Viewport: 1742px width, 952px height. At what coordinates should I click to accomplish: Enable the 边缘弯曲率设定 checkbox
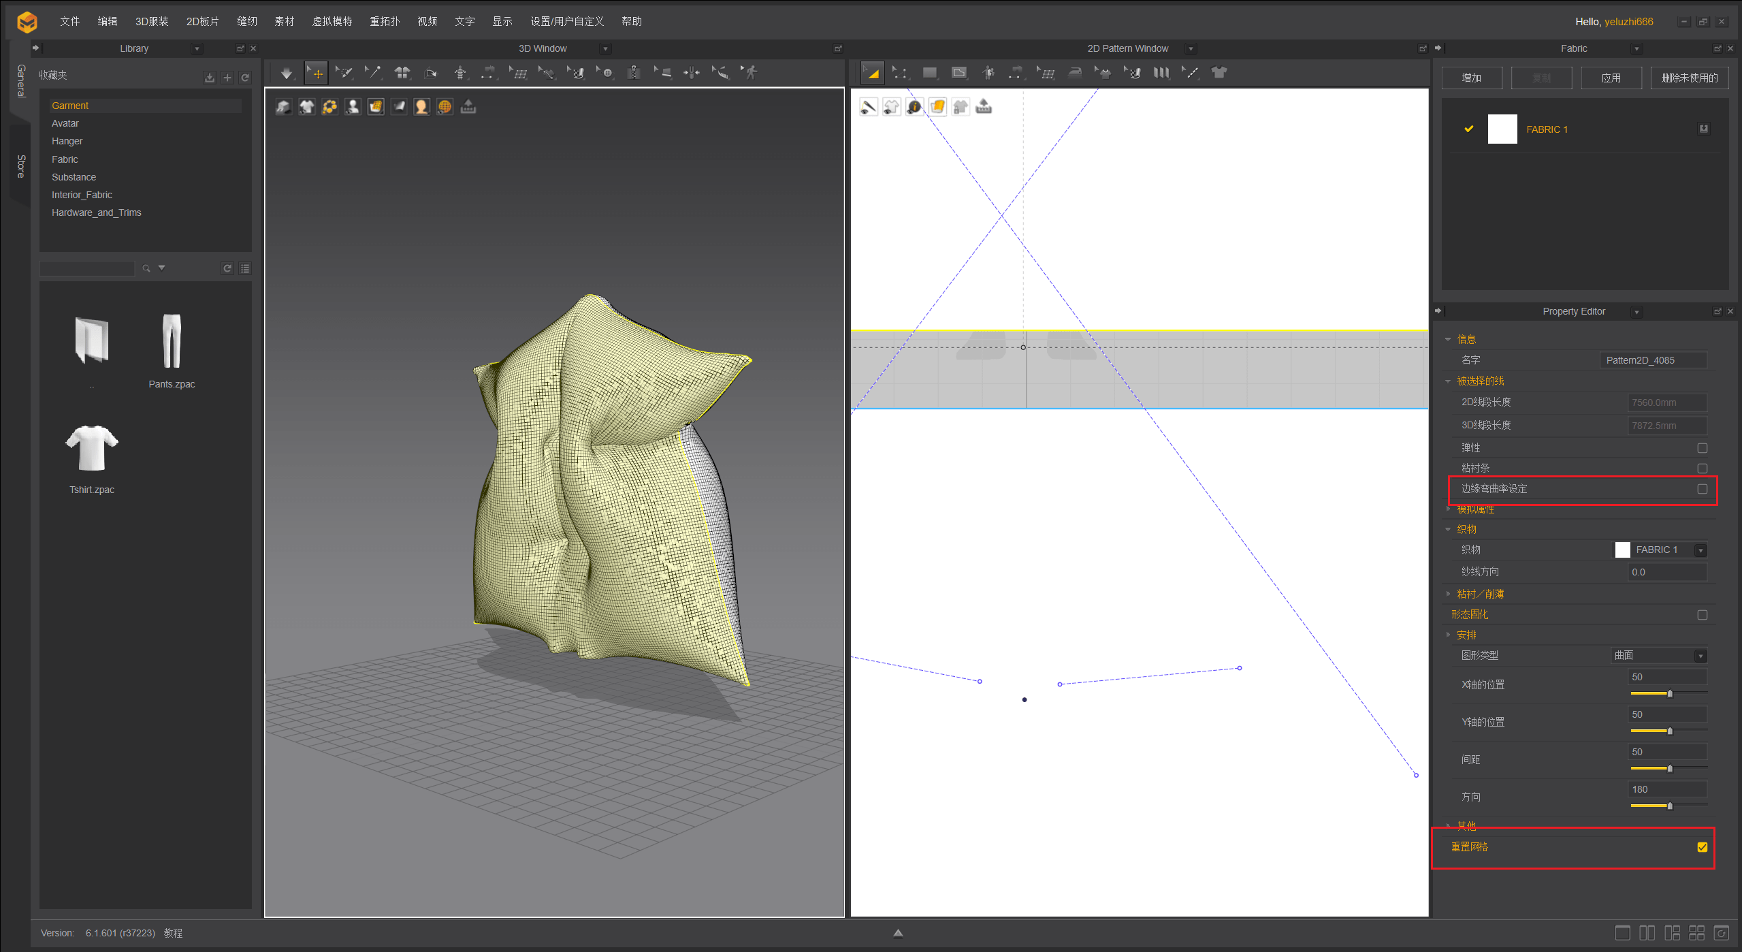1702,489
